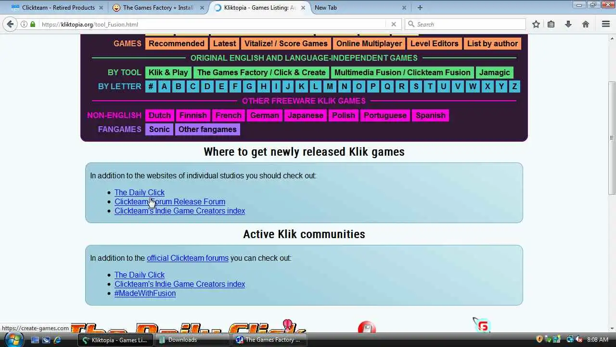This screenshot has height=347, width=616.
Task: Open a new tab with plus button
Action: 420,7
